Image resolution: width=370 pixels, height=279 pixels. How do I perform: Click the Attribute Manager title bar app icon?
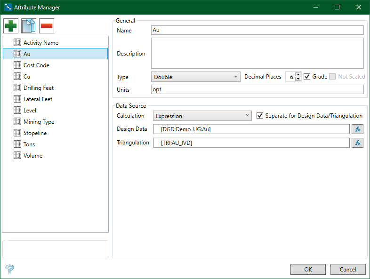tap(8, 8)
